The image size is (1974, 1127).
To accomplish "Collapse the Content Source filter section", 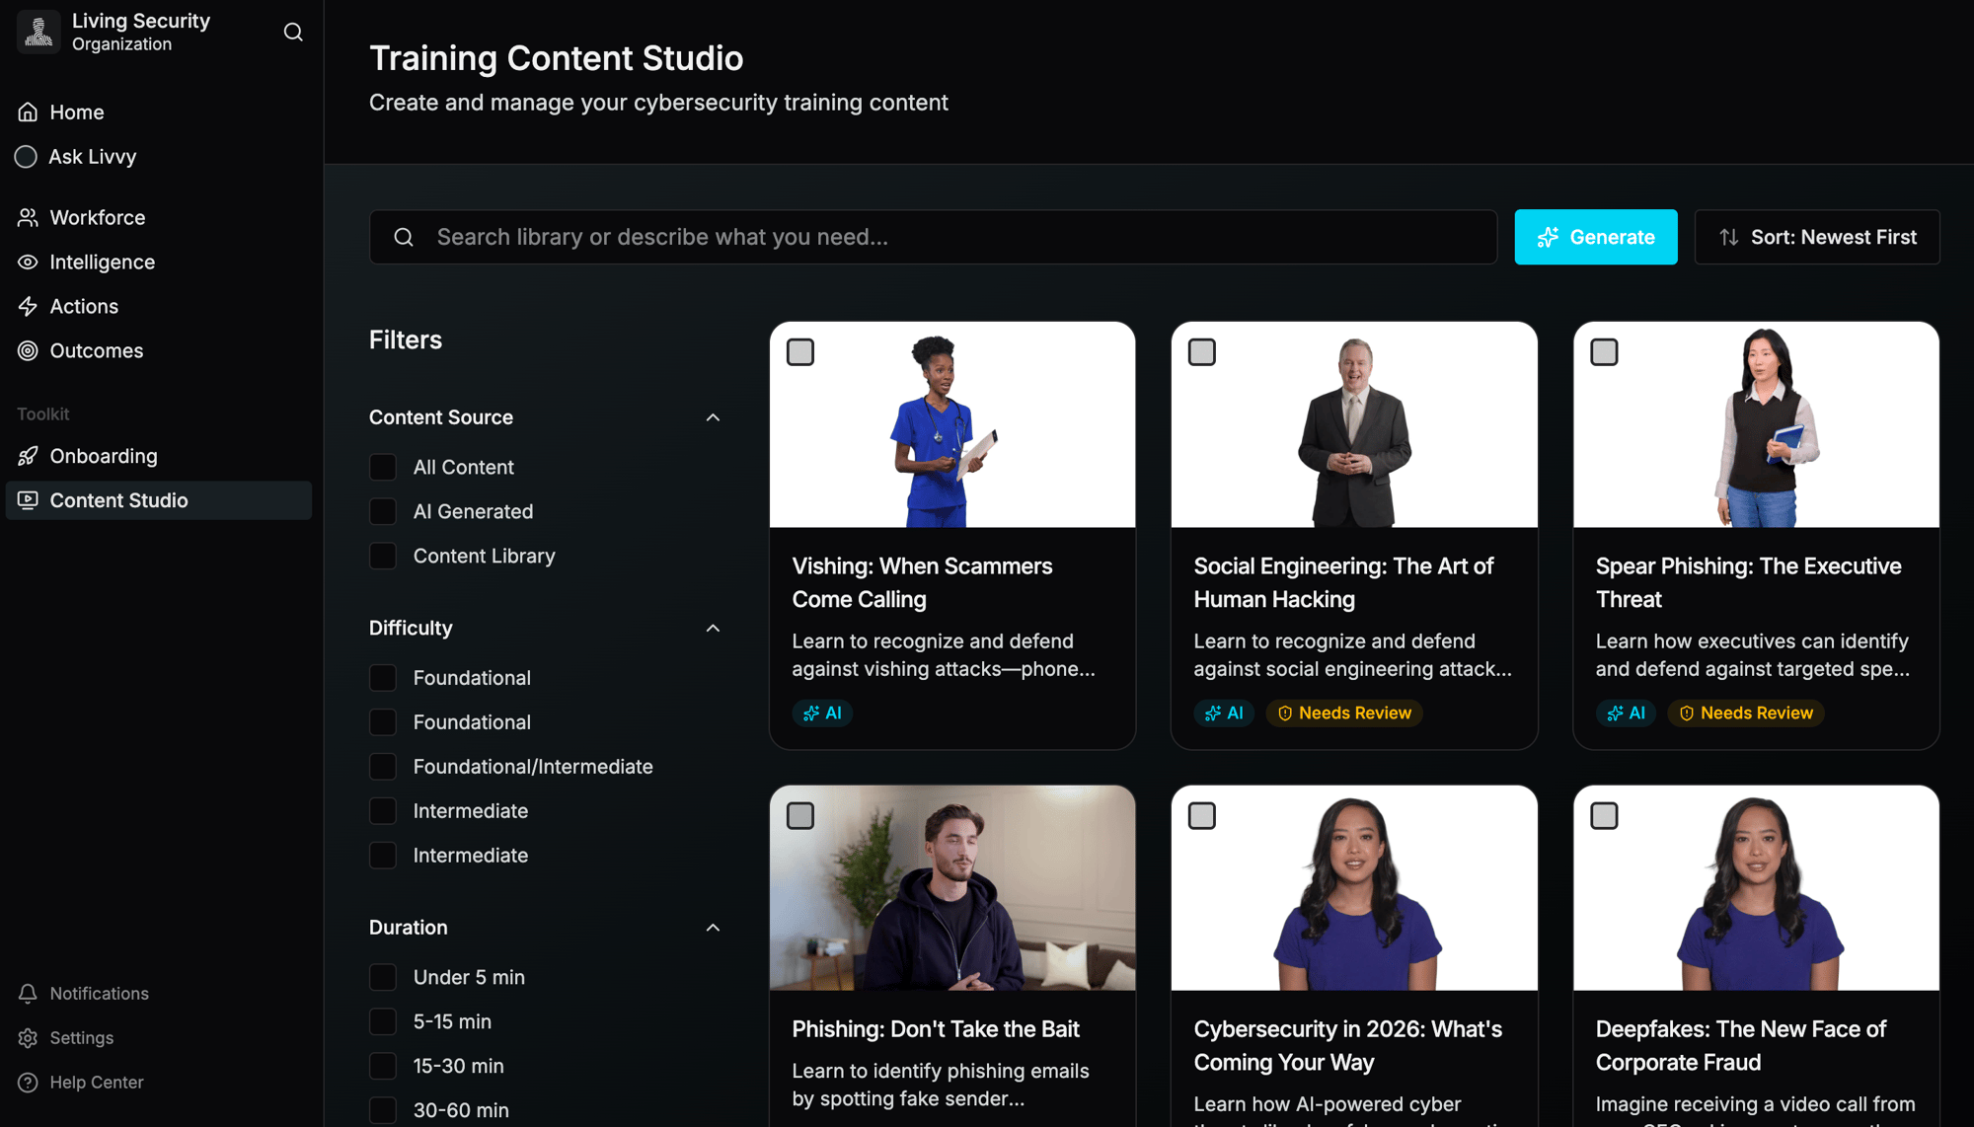I will tap(713, 417).
